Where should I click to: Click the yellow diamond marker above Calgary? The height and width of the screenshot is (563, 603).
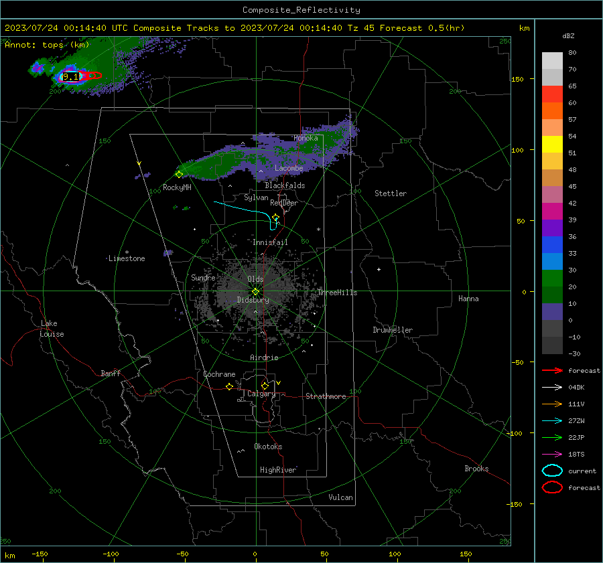coord(265,386)
